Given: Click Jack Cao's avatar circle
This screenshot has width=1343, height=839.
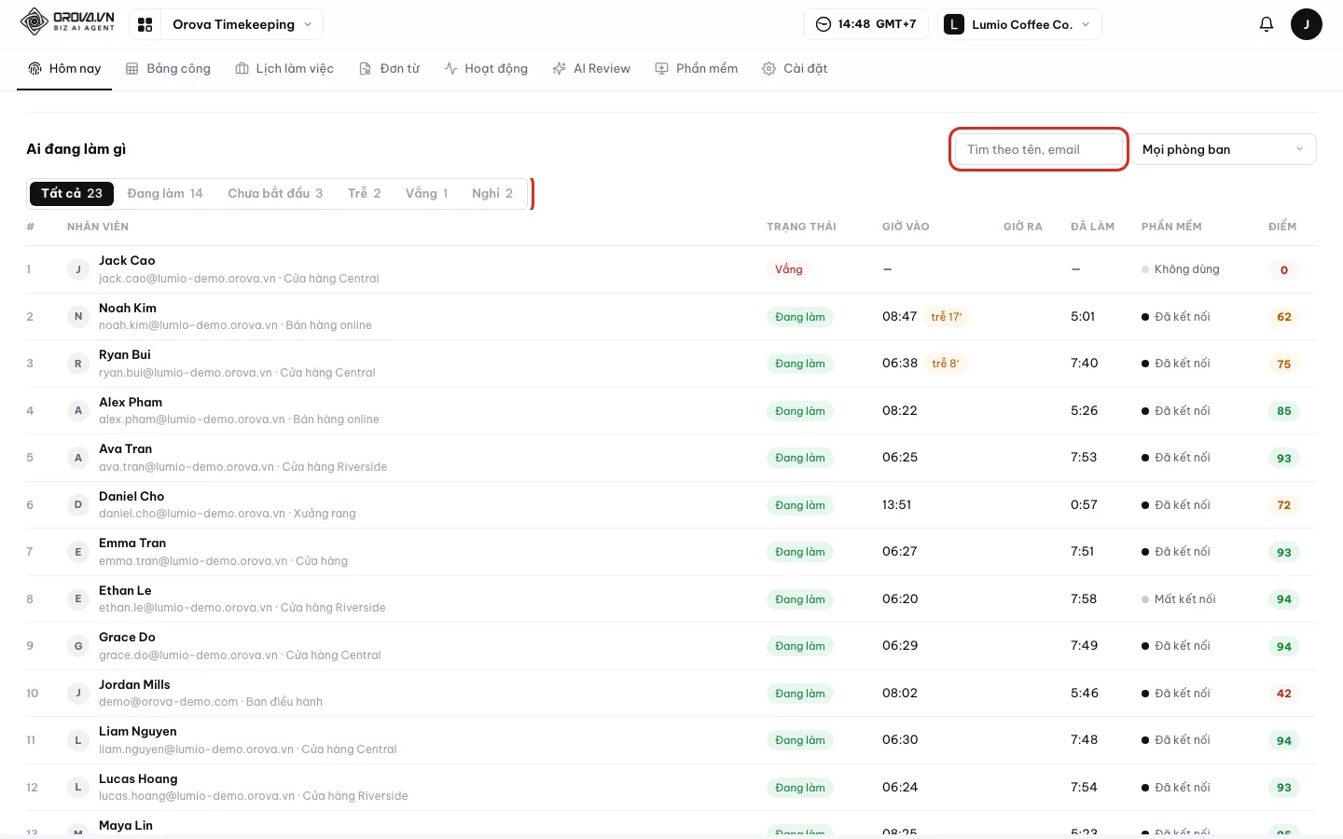Looking at the screenshot, I should [78, 269].
